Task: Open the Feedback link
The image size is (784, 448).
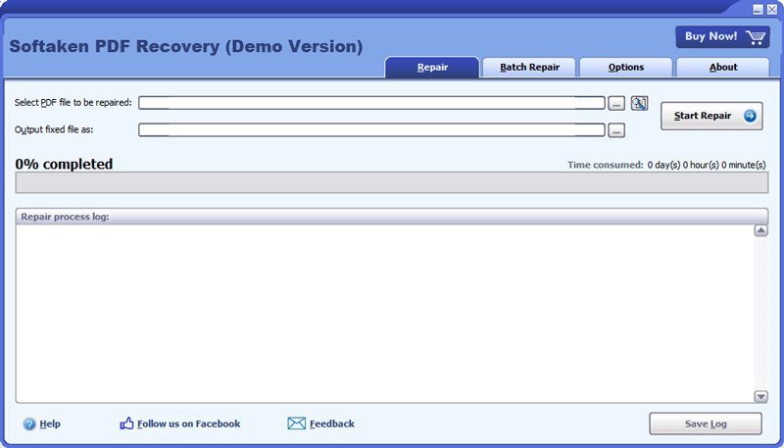Action: point(332,424)
